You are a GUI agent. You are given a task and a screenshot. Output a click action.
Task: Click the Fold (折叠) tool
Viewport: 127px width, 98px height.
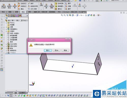[x=68, y=6]
